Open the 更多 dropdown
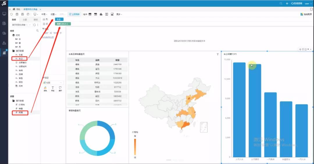Screen dimensions: 314x164 coord(119,14)
